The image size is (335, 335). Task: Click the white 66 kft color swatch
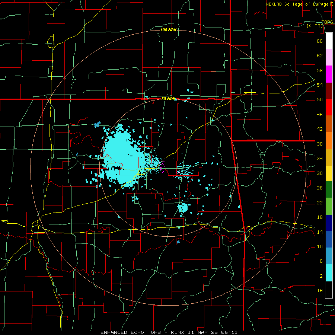(329, 41)
